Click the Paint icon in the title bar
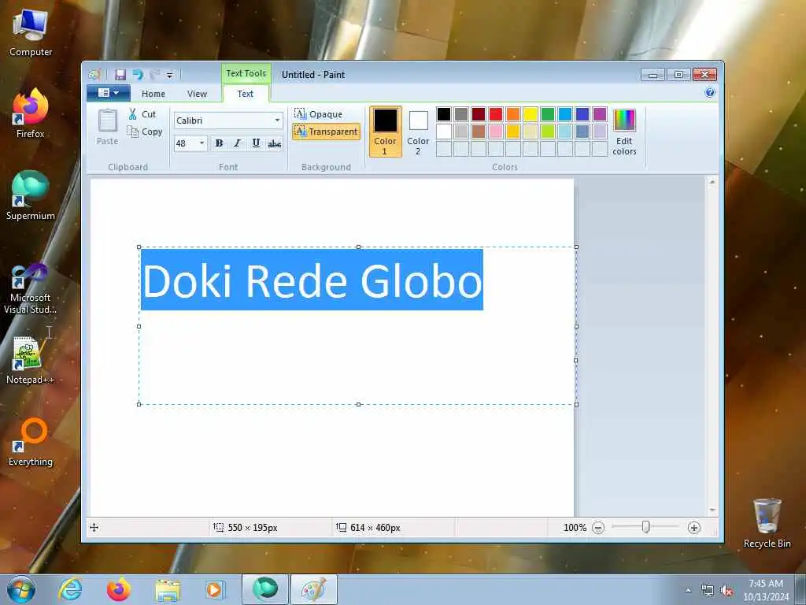Image resolution: width=806 pixels, height=605 pixels. (94, 75)
